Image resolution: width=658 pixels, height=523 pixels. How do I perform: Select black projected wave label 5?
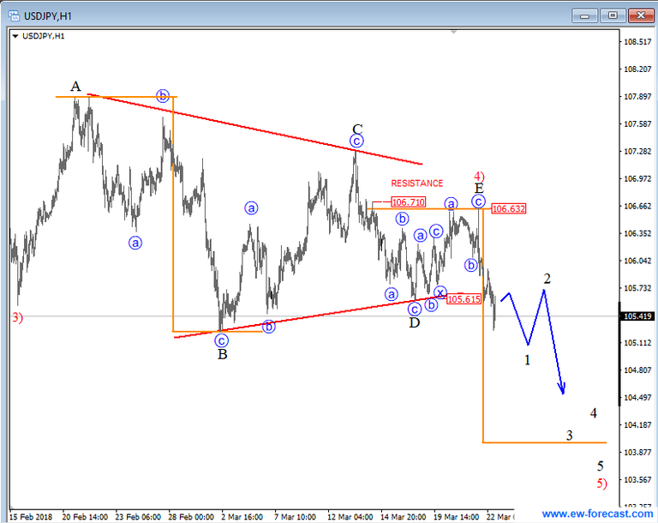[601, 466]
